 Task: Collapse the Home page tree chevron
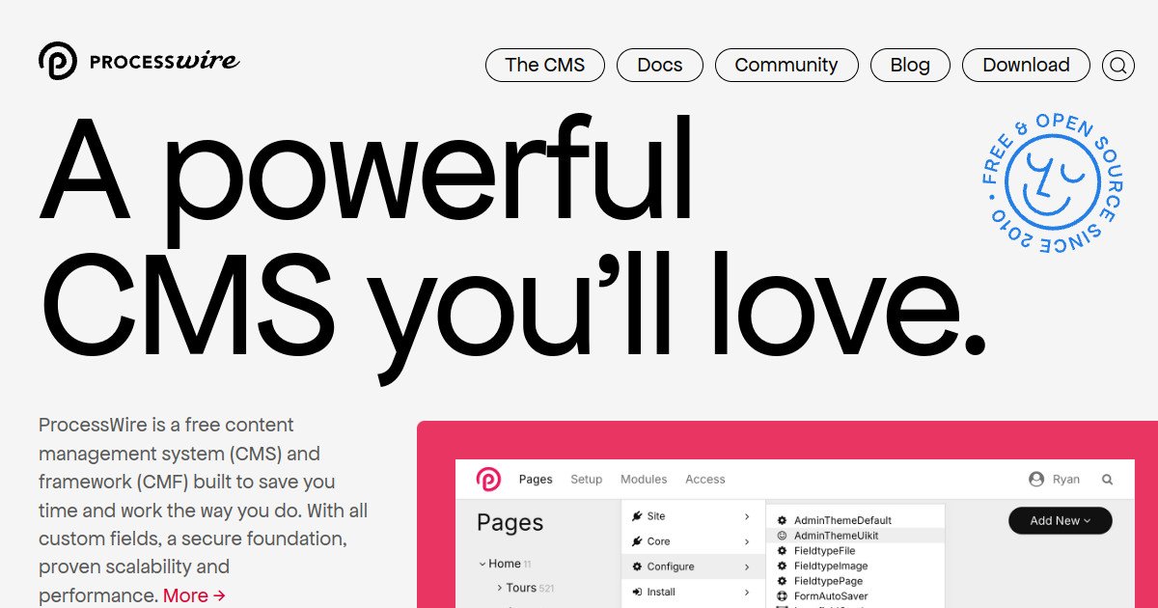482,564
